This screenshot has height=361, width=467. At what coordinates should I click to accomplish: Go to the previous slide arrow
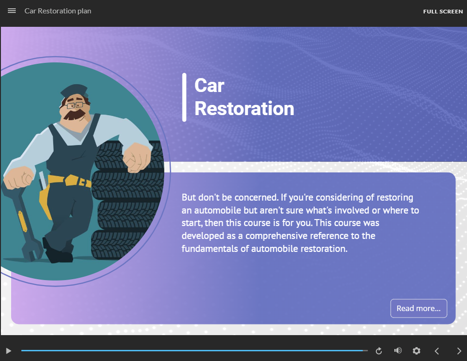pyautogui.click(x=436, y=351)
